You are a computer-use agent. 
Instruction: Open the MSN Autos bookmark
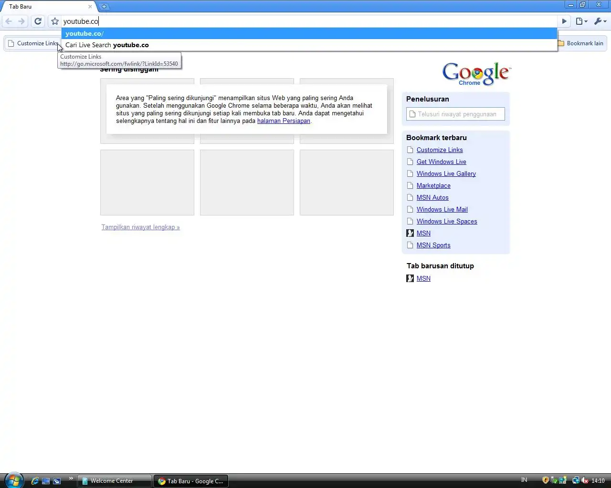pyautogui.click(x=432, y=198)
